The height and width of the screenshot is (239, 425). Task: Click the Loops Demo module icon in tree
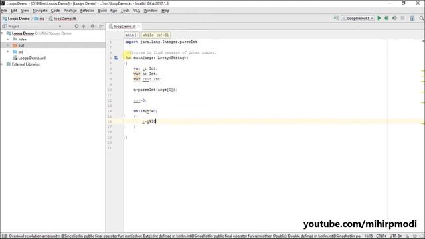click(x=9, y=33)
